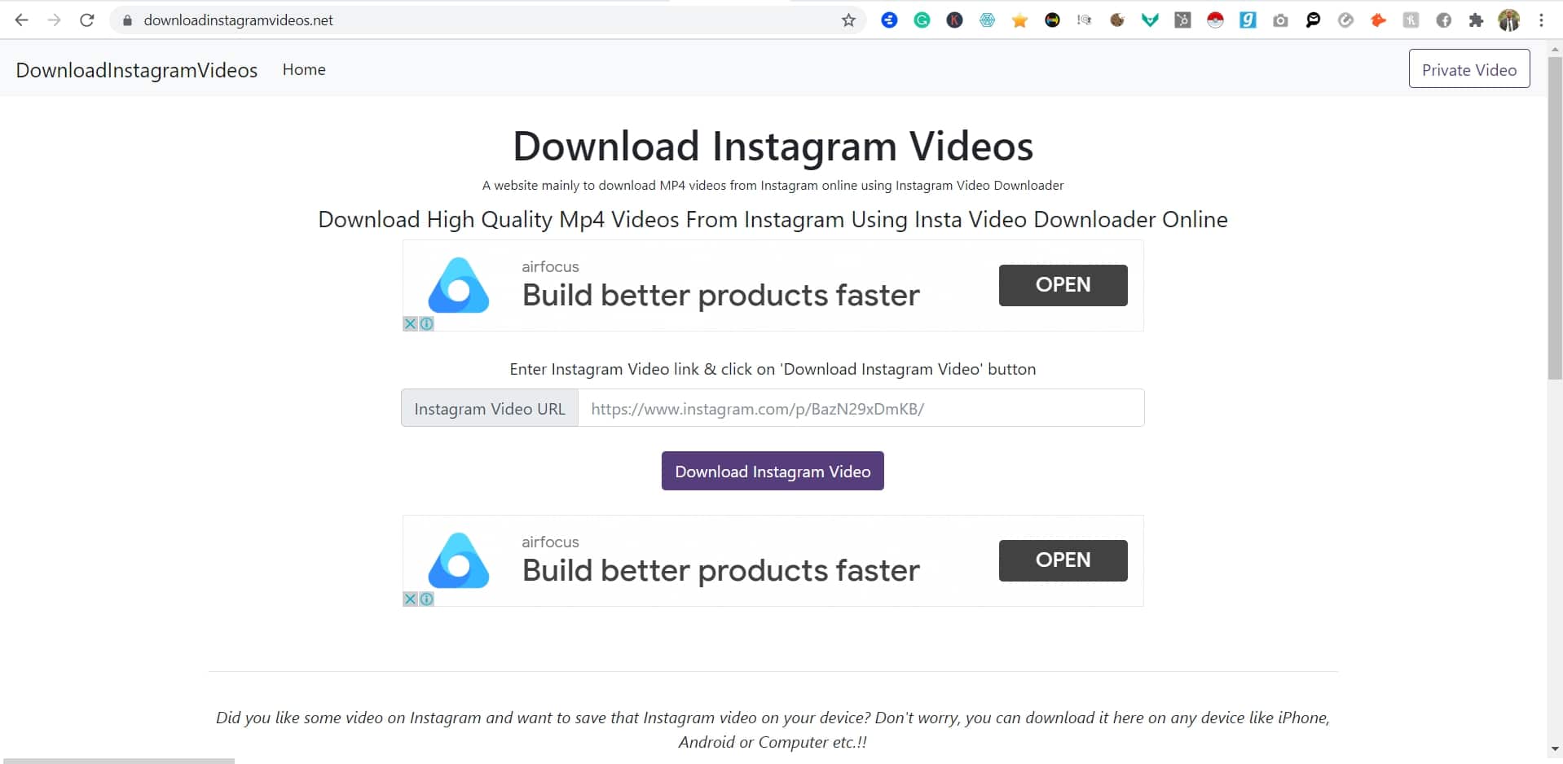Click OPEN on the top airfocus ad
Image resolution: width=1563 pixels, height=764 pixels.
point(1063,285)
